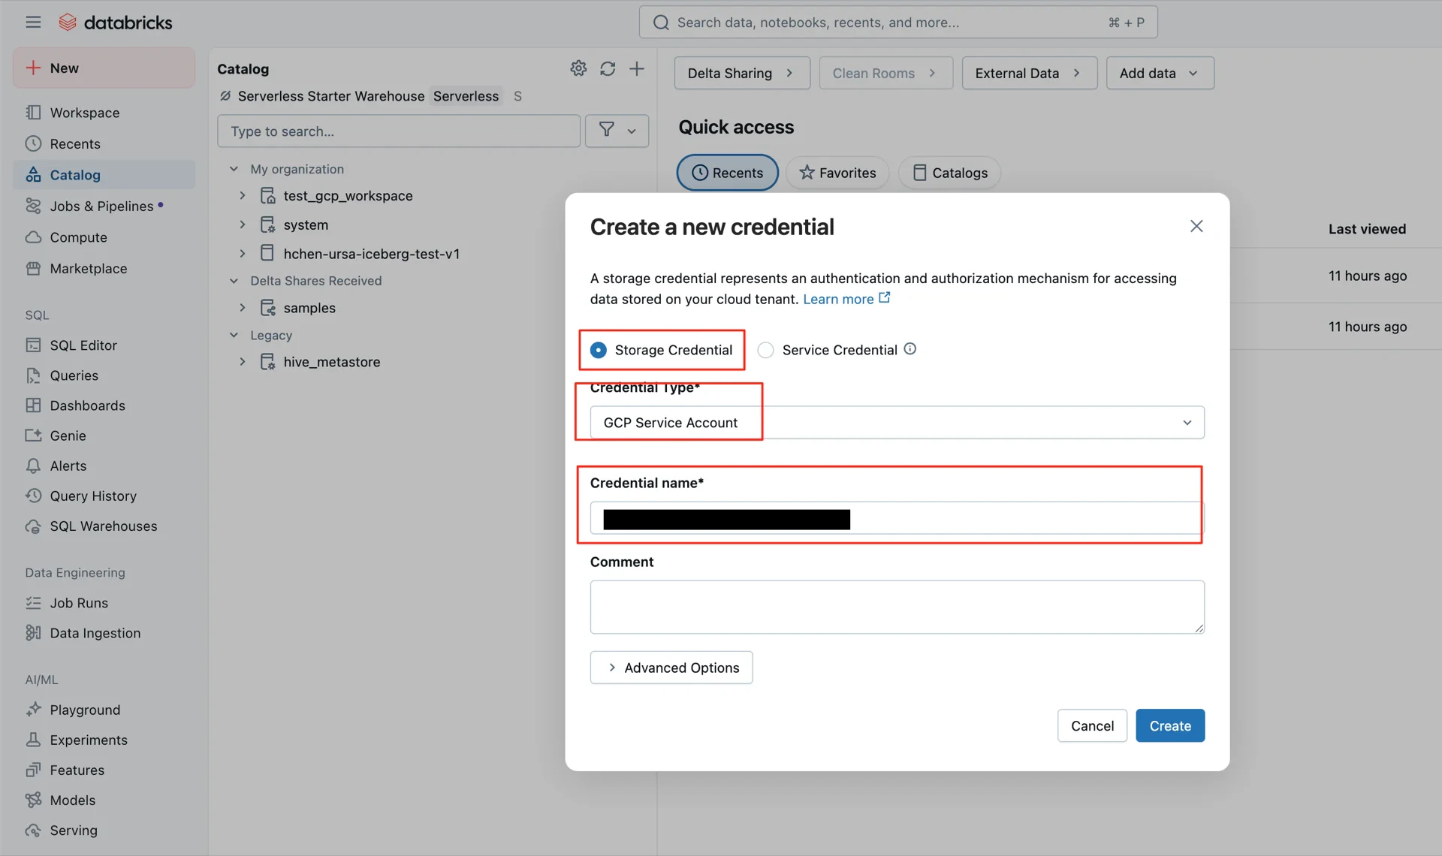Click the Alerts bell icon
The height and width of the screenshot is (856, 1442).
tap(33, 466)
